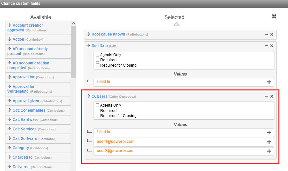Collapse the Root cause known panel
This screenshot has height=171, width=288.
coord(266,35)
